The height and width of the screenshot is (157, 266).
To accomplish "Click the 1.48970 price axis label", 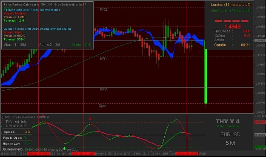I will point(260,84).
